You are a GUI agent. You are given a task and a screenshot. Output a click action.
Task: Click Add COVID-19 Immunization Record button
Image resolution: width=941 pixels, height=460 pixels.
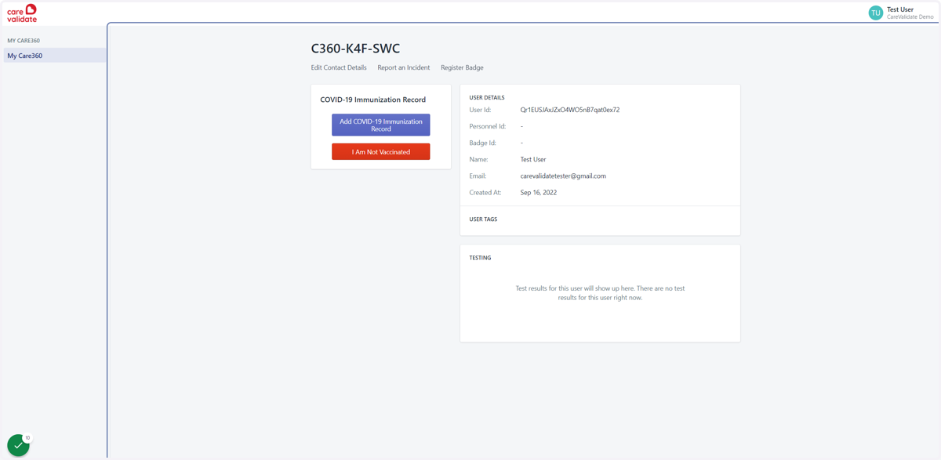381,125
